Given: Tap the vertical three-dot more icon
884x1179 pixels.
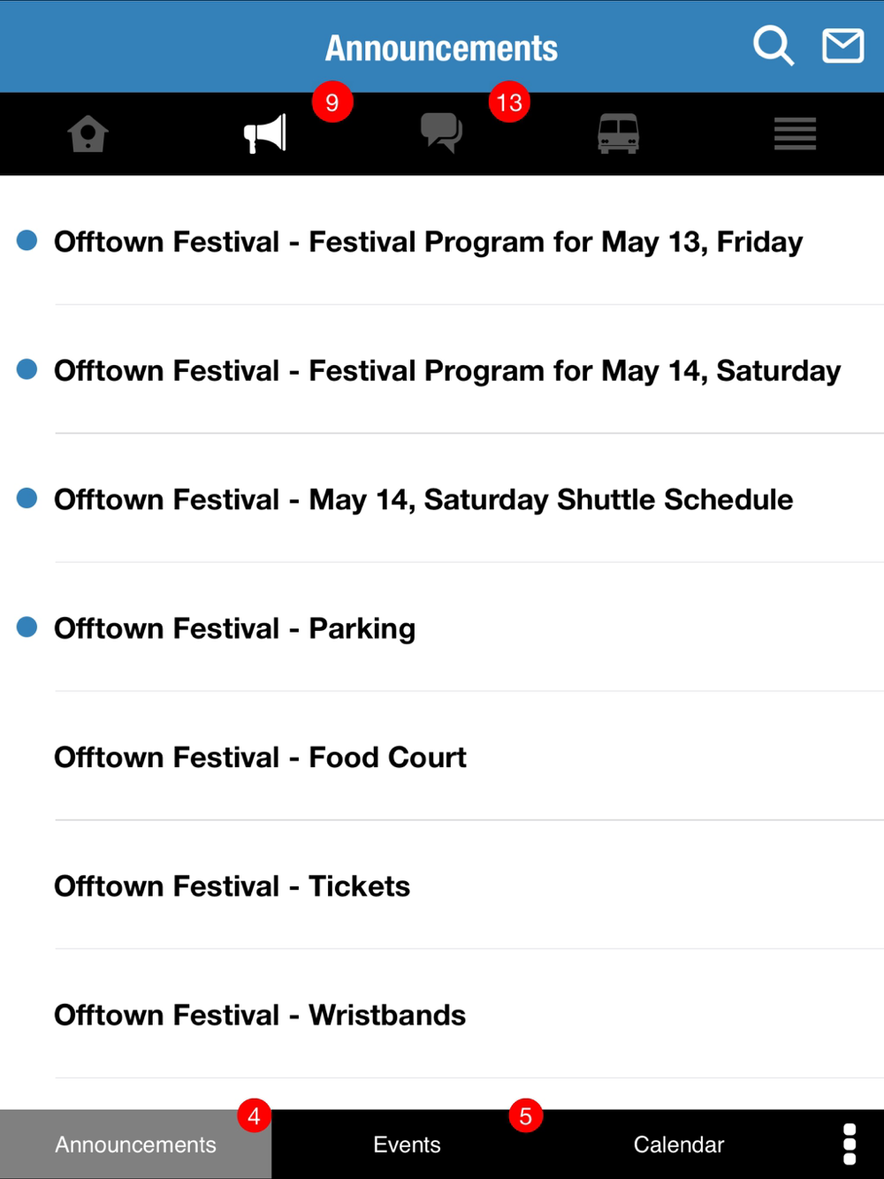Looking at the screenshot, I should point(850,1145).
